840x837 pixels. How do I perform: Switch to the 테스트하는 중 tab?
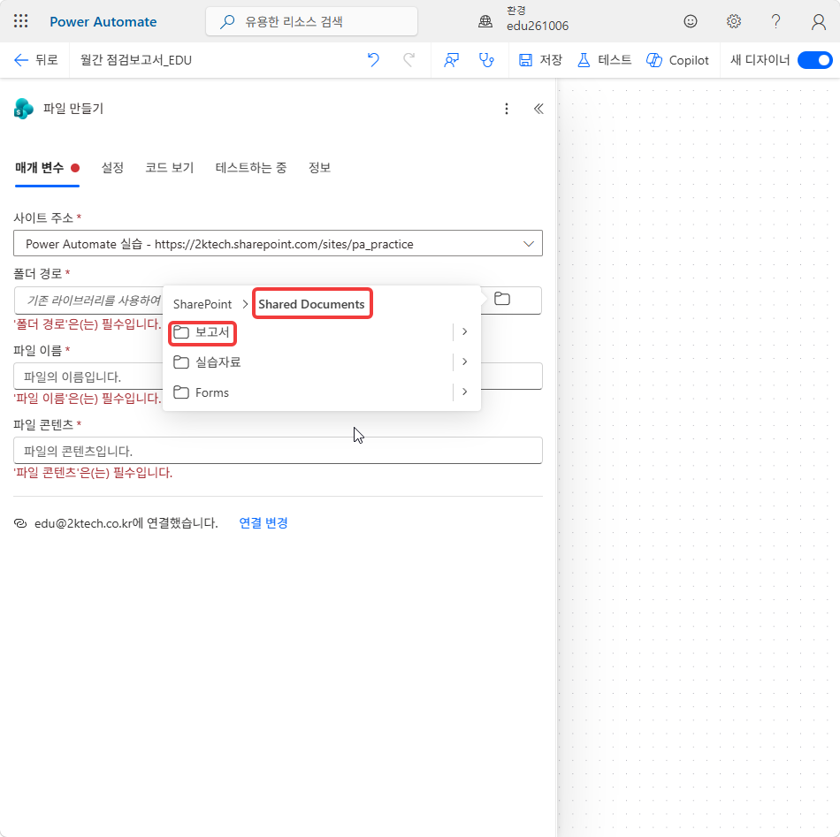pos(251,168)
